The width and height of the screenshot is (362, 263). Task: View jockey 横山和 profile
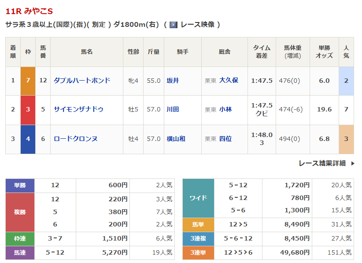tap(176, 139)
